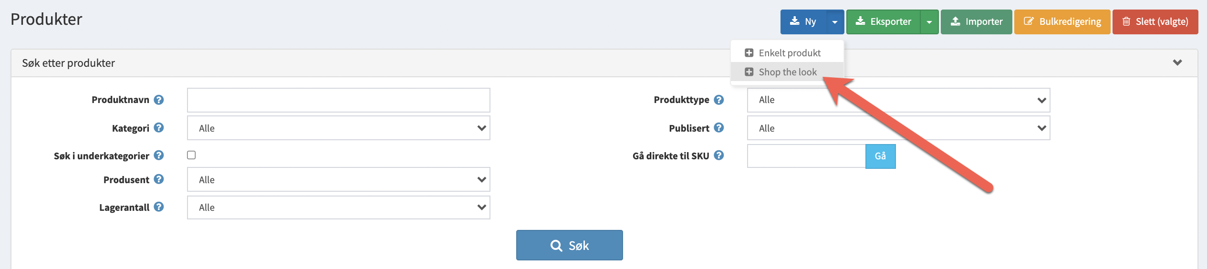1207x269 pixels.
Task: Click the help icon next to Produkttype
Action: coord(719,100)
